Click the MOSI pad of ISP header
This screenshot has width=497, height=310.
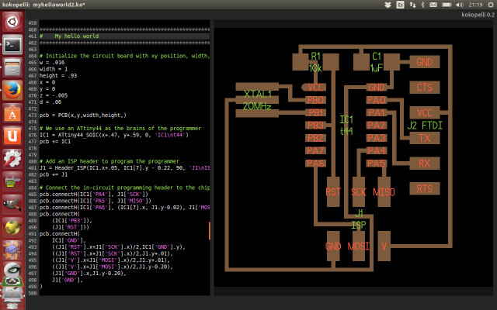click(x=359, y=246)
